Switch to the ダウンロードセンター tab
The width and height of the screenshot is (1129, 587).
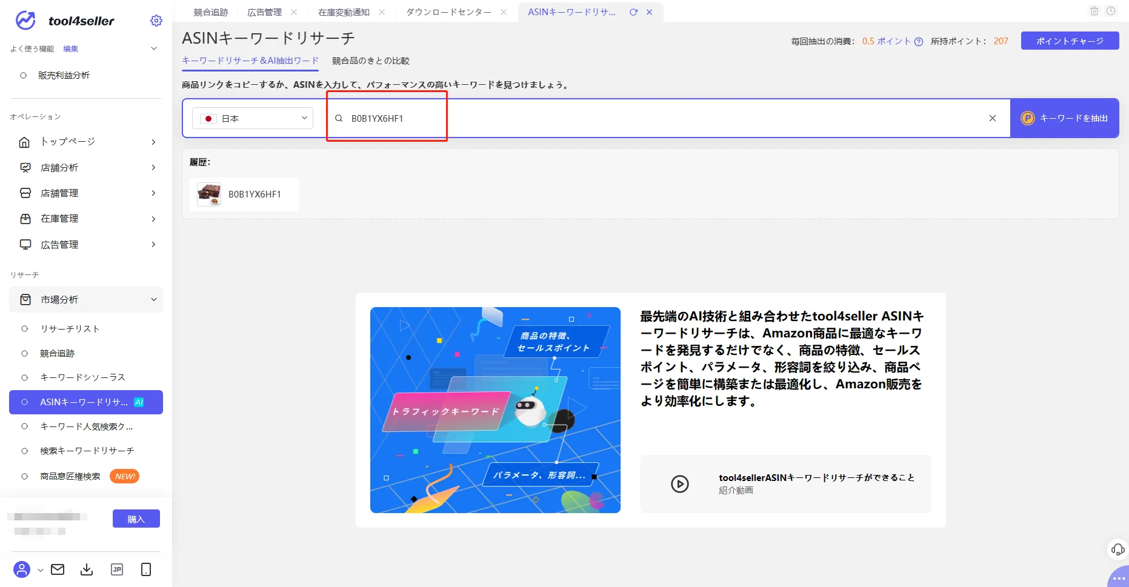point(448,12)
